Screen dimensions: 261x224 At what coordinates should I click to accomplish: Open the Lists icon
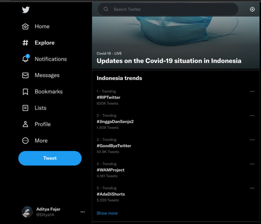[x=25, y=108]
